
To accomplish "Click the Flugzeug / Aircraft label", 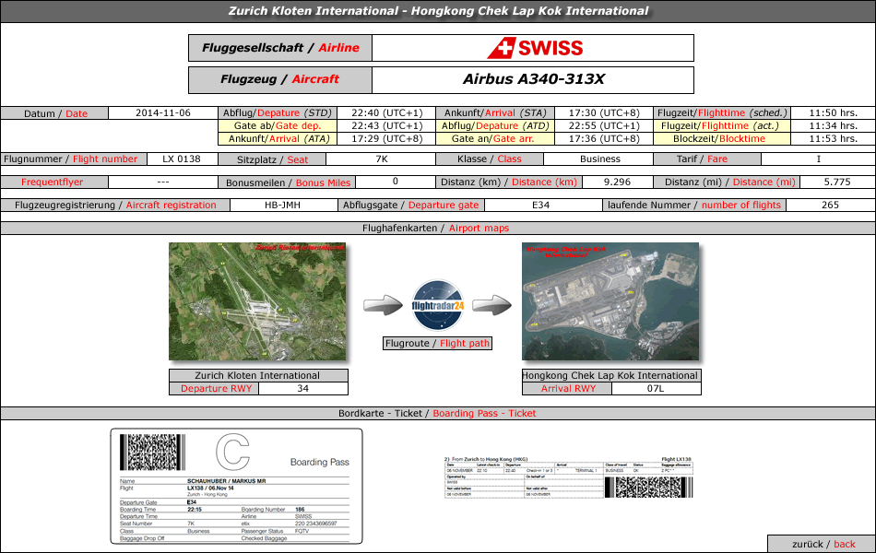I will pyautogui.click(x=280, y=80).
